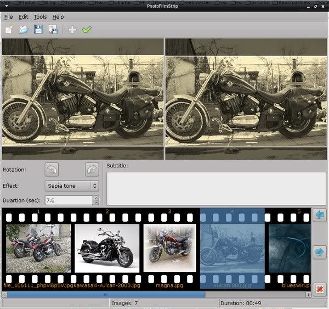Click the 'Duration: 00:49' status bar entry
This screenshot has width=329, height=309.
tap(241, 303)
